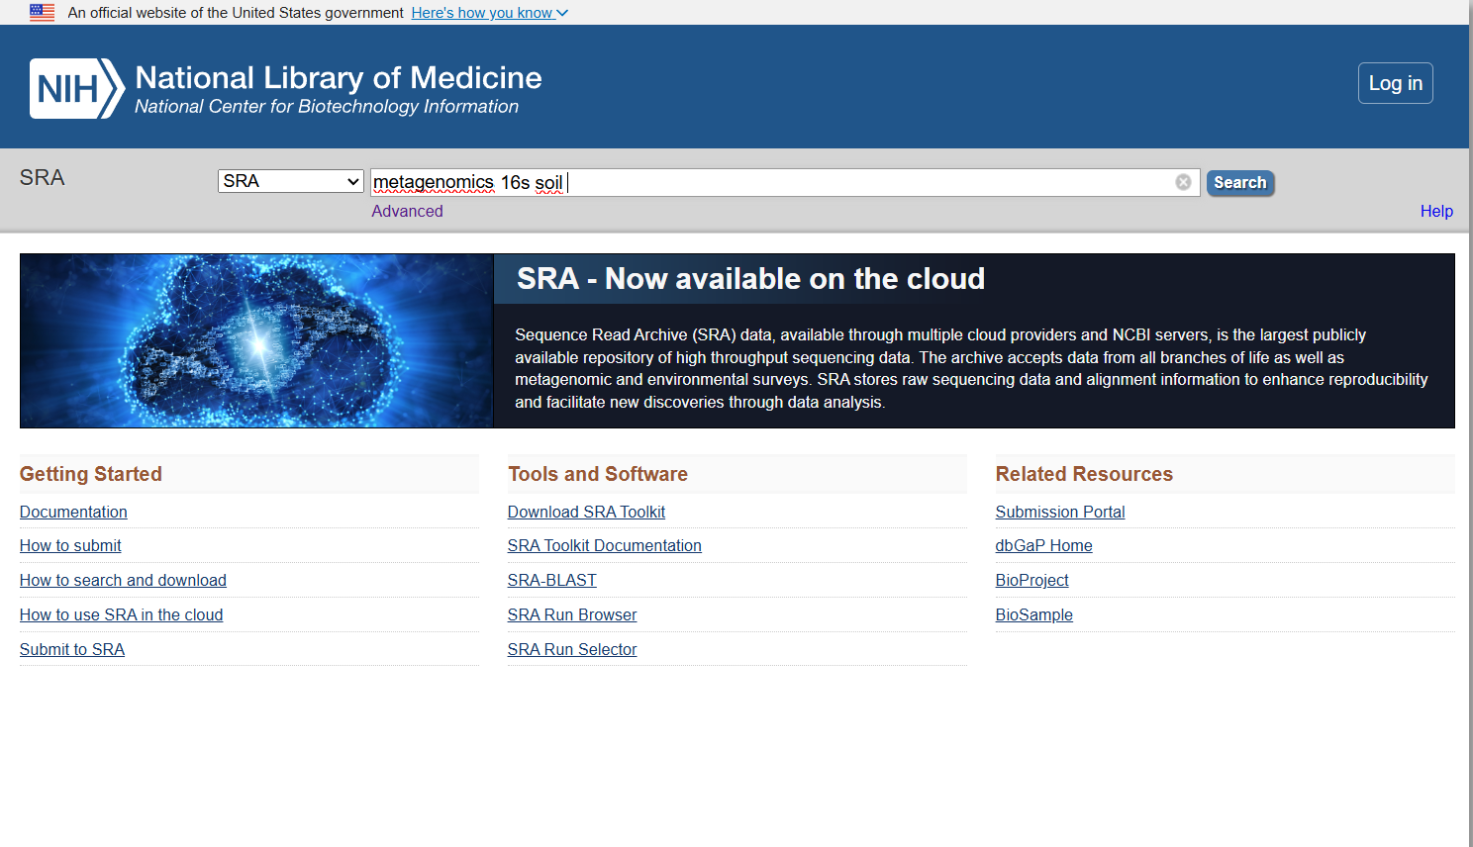
Task: Click the NIH logo icon
Action: pos(77,88)
